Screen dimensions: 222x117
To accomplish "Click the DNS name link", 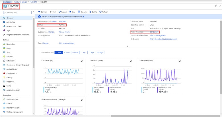I will [x=163, y=39].
